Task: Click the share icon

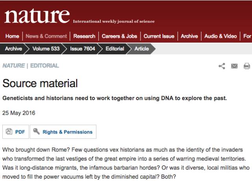Action: tap(222, 66)
